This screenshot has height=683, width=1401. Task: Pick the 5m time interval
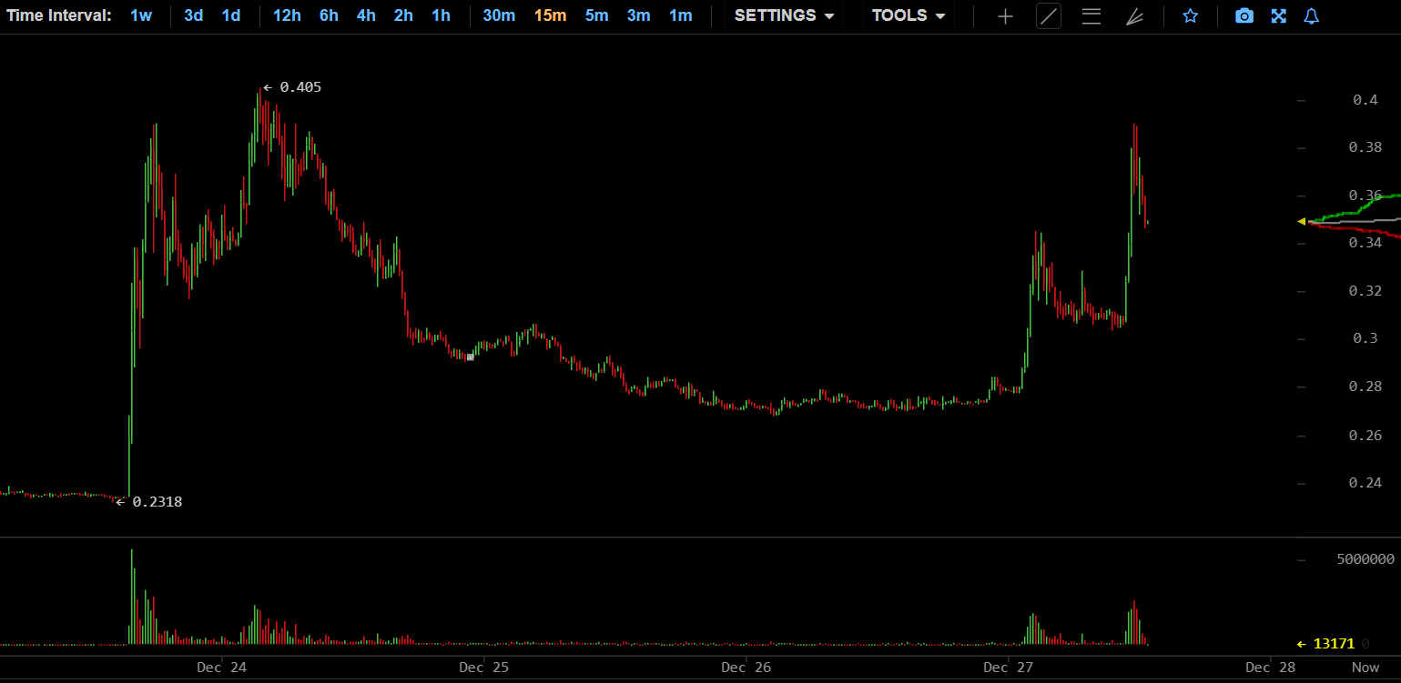pos(597,15)
